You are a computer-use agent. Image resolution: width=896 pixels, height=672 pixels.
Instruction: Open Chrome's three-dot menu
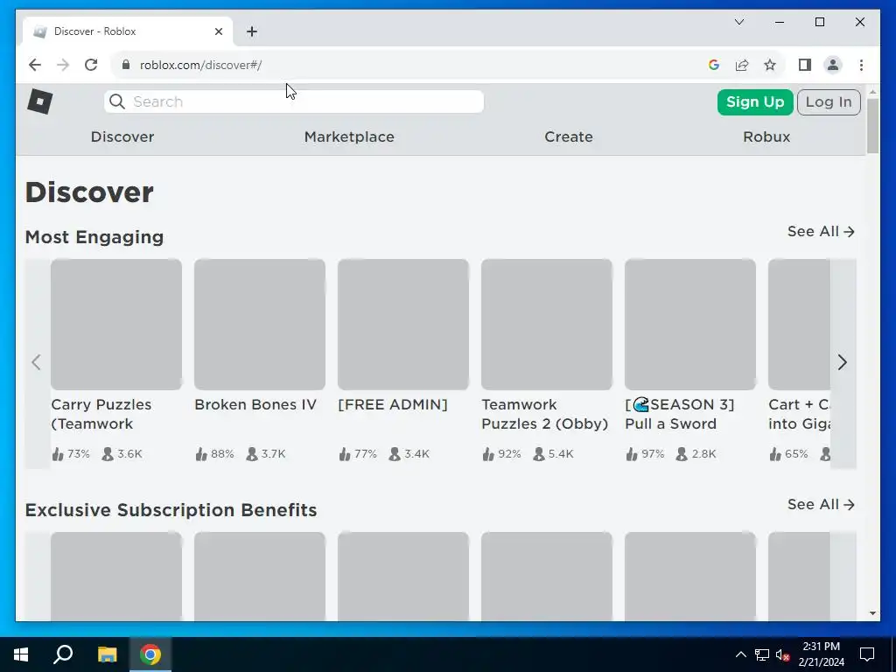[x=861, y=65]
